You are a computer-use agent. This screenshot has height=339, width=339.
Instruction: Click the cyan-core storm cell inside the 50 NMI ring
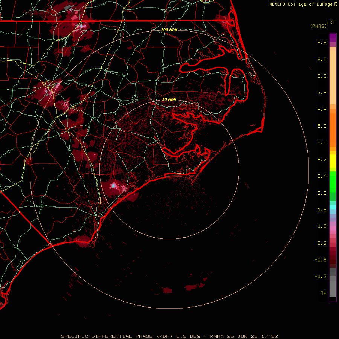pos(113,185)
